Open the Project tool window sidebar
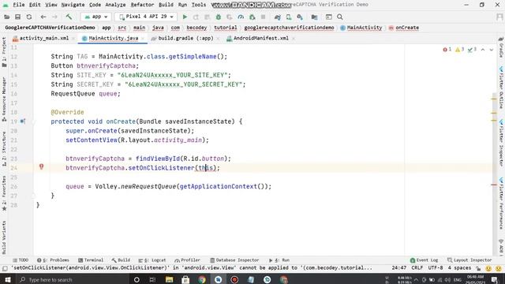The height and width of the screenshot is (284, 505). [4, 51]
